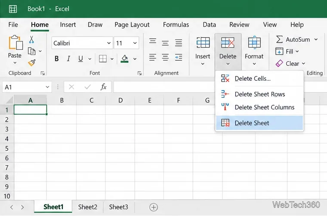Center text horizontally
Viewport: 327px width, 216px height.
pyautogui.click(x=165, y=57)
